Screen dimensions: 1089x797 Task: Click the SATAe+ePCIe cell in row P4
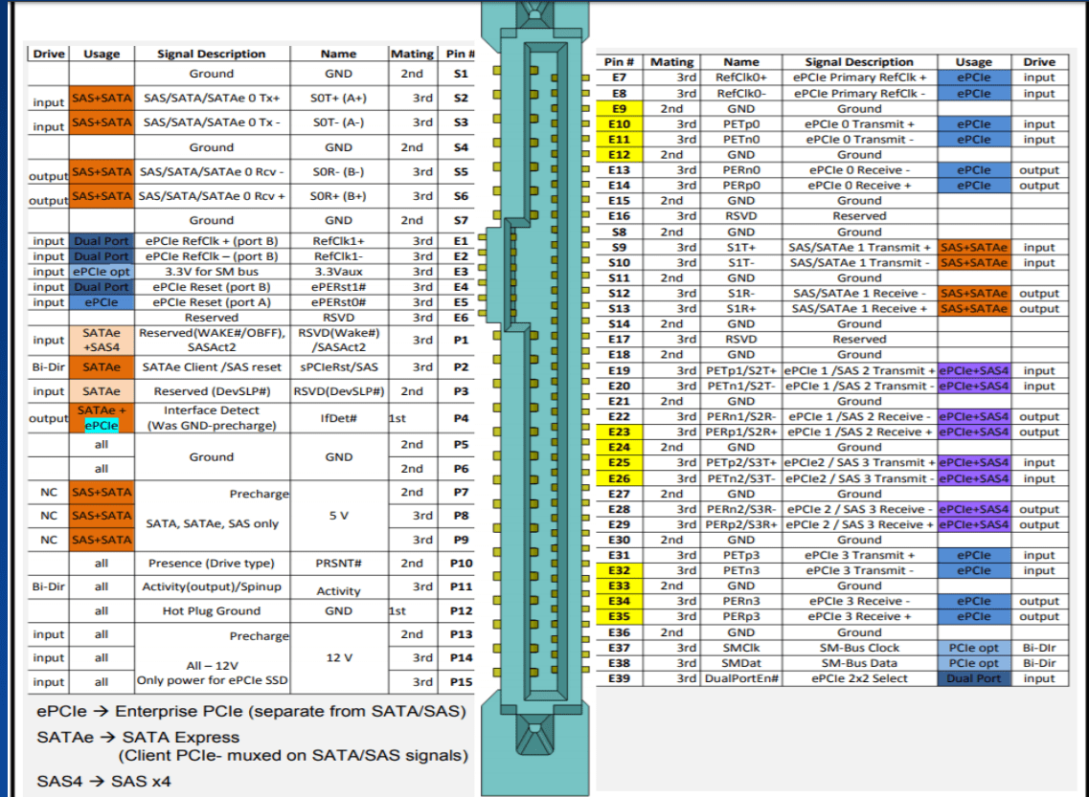click(x=101, y=418)
